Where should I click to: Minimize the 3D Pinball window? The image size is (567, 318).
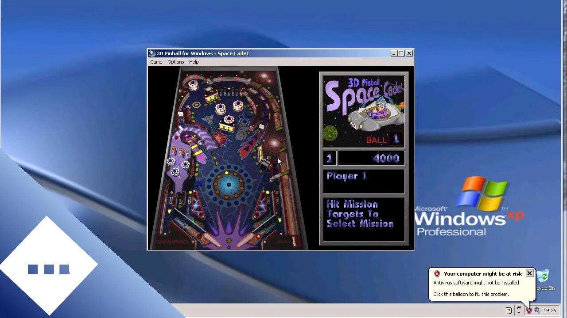click(394, 53)
